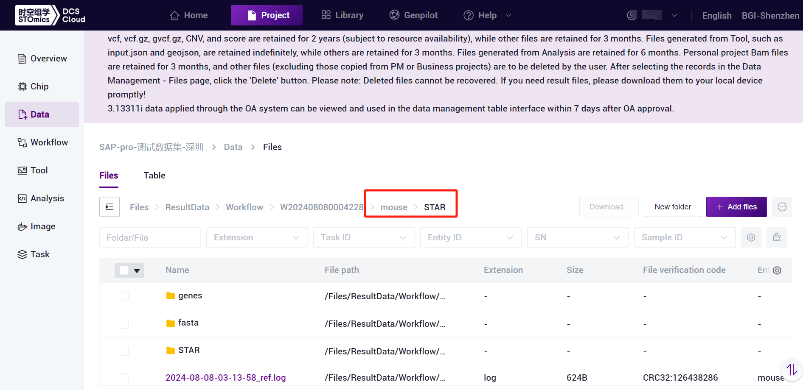This screenshot has width=803, height=390.
Task: Expand the select-all dropdown arrow
Action: click(x=137, y=270)
